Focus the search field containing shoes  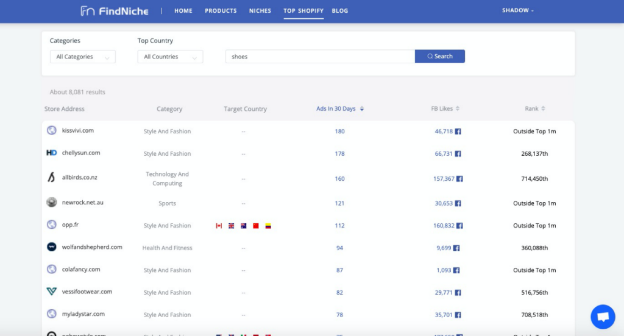tap(321, 57)
